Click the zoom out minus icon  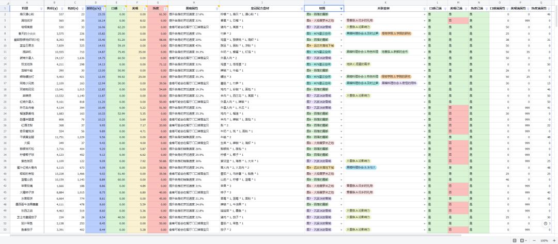coord(535,240)
